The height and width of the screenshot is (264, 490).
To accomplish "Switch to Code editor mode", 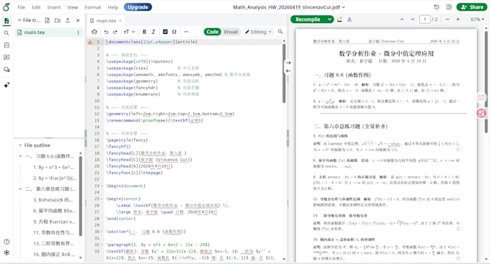I will [x=212, y=32].
